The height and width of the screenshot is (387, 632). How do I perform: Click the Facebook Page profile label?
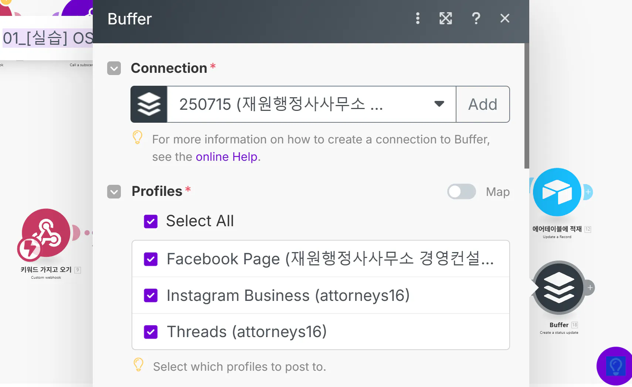(330, 259)
